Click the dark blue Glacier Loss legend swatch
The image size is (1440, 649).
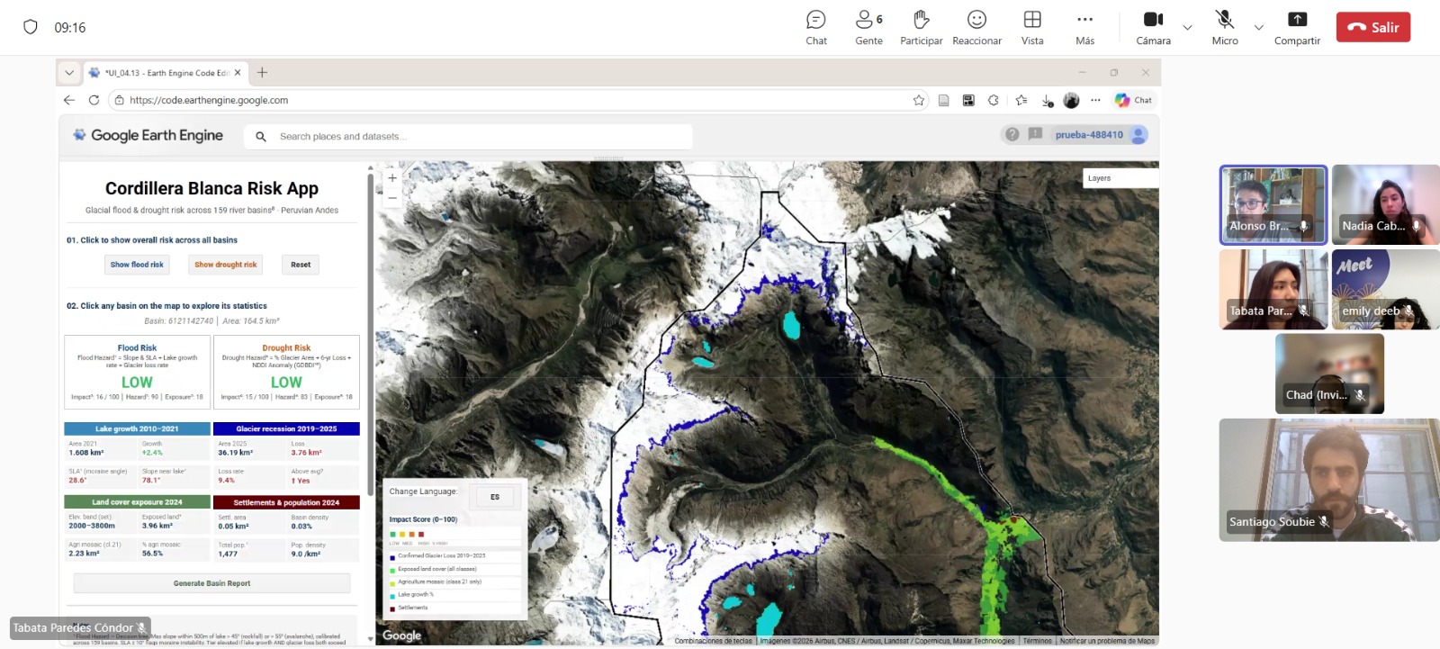(392, 556)
